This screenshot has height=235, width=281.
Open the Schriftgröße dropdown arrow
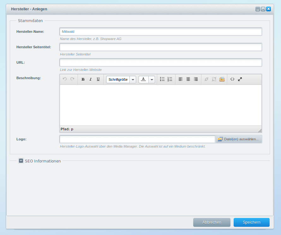[133, 80]
